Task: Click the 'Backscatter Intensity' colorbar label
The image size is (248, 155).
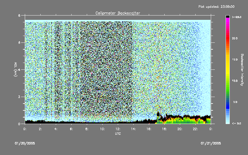Action: point(242,70)
